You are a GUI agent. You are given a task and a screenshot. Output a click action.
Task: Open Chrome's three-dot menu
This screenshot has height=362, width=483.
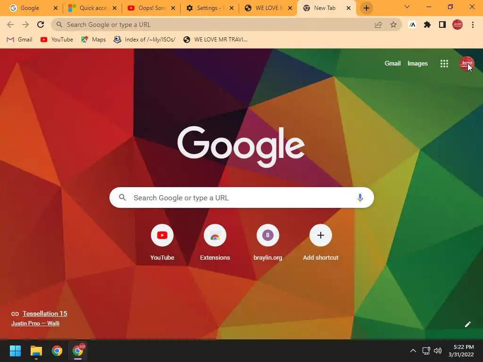473,25
